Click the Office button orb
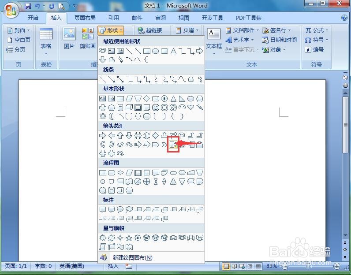Screen dimensions: 351x275 [x=11, y=11]
